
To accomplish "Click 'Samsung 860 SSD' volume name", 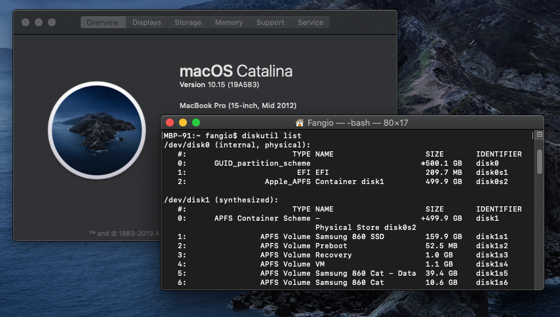I will point(350,237).
